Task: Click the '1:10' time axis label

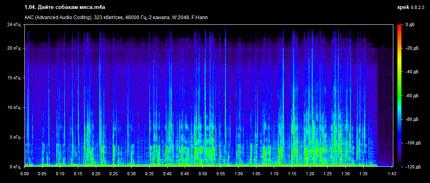Action: tap(274, 173)
